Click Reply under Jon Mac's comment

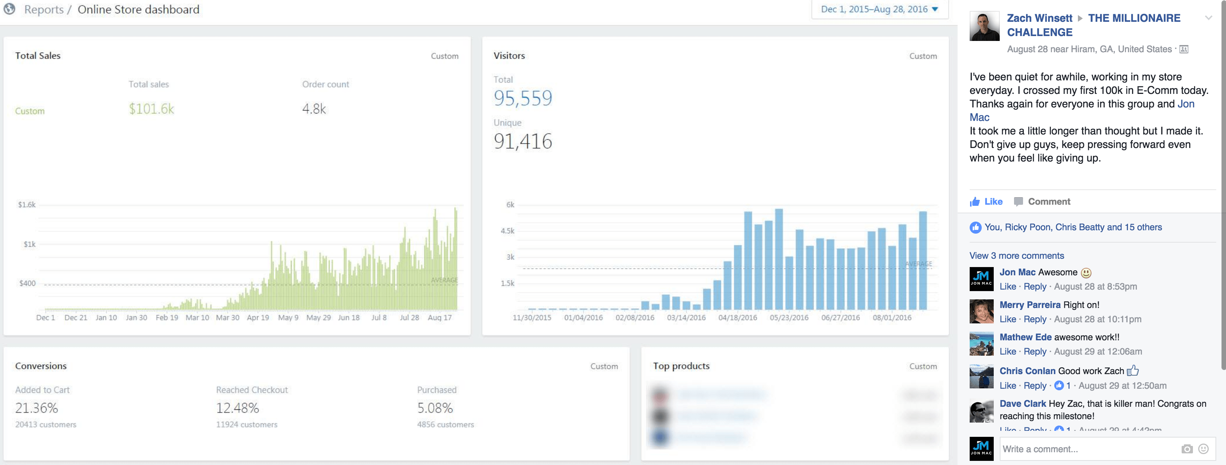point(1035,286)
